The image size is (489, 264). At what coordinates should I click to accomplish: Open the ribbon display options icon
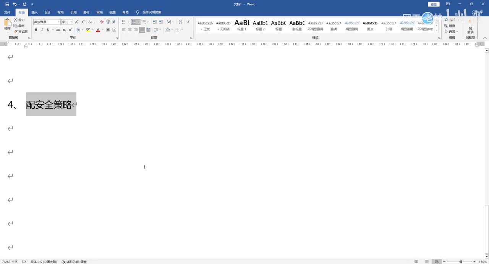pyautogui.click(x=448, y=4)
